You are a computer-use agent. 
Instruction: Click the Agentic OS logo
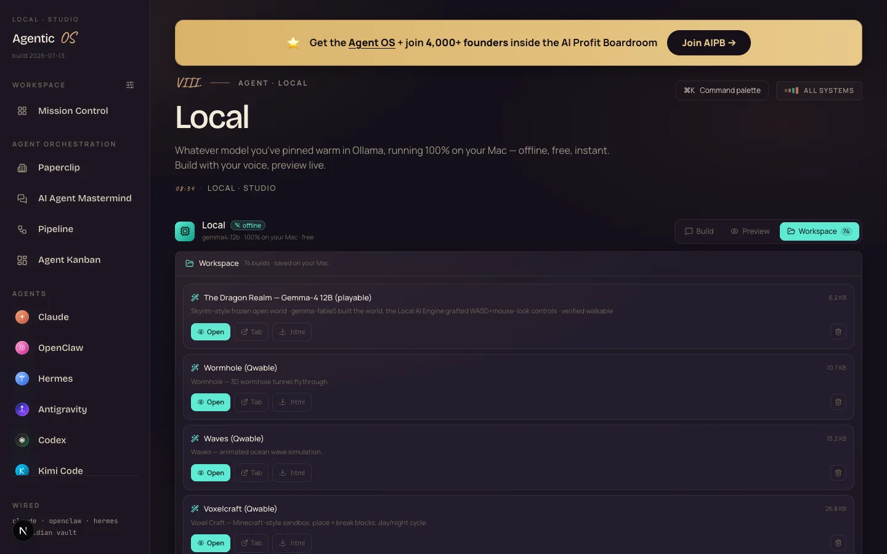[x=45, y=38]
